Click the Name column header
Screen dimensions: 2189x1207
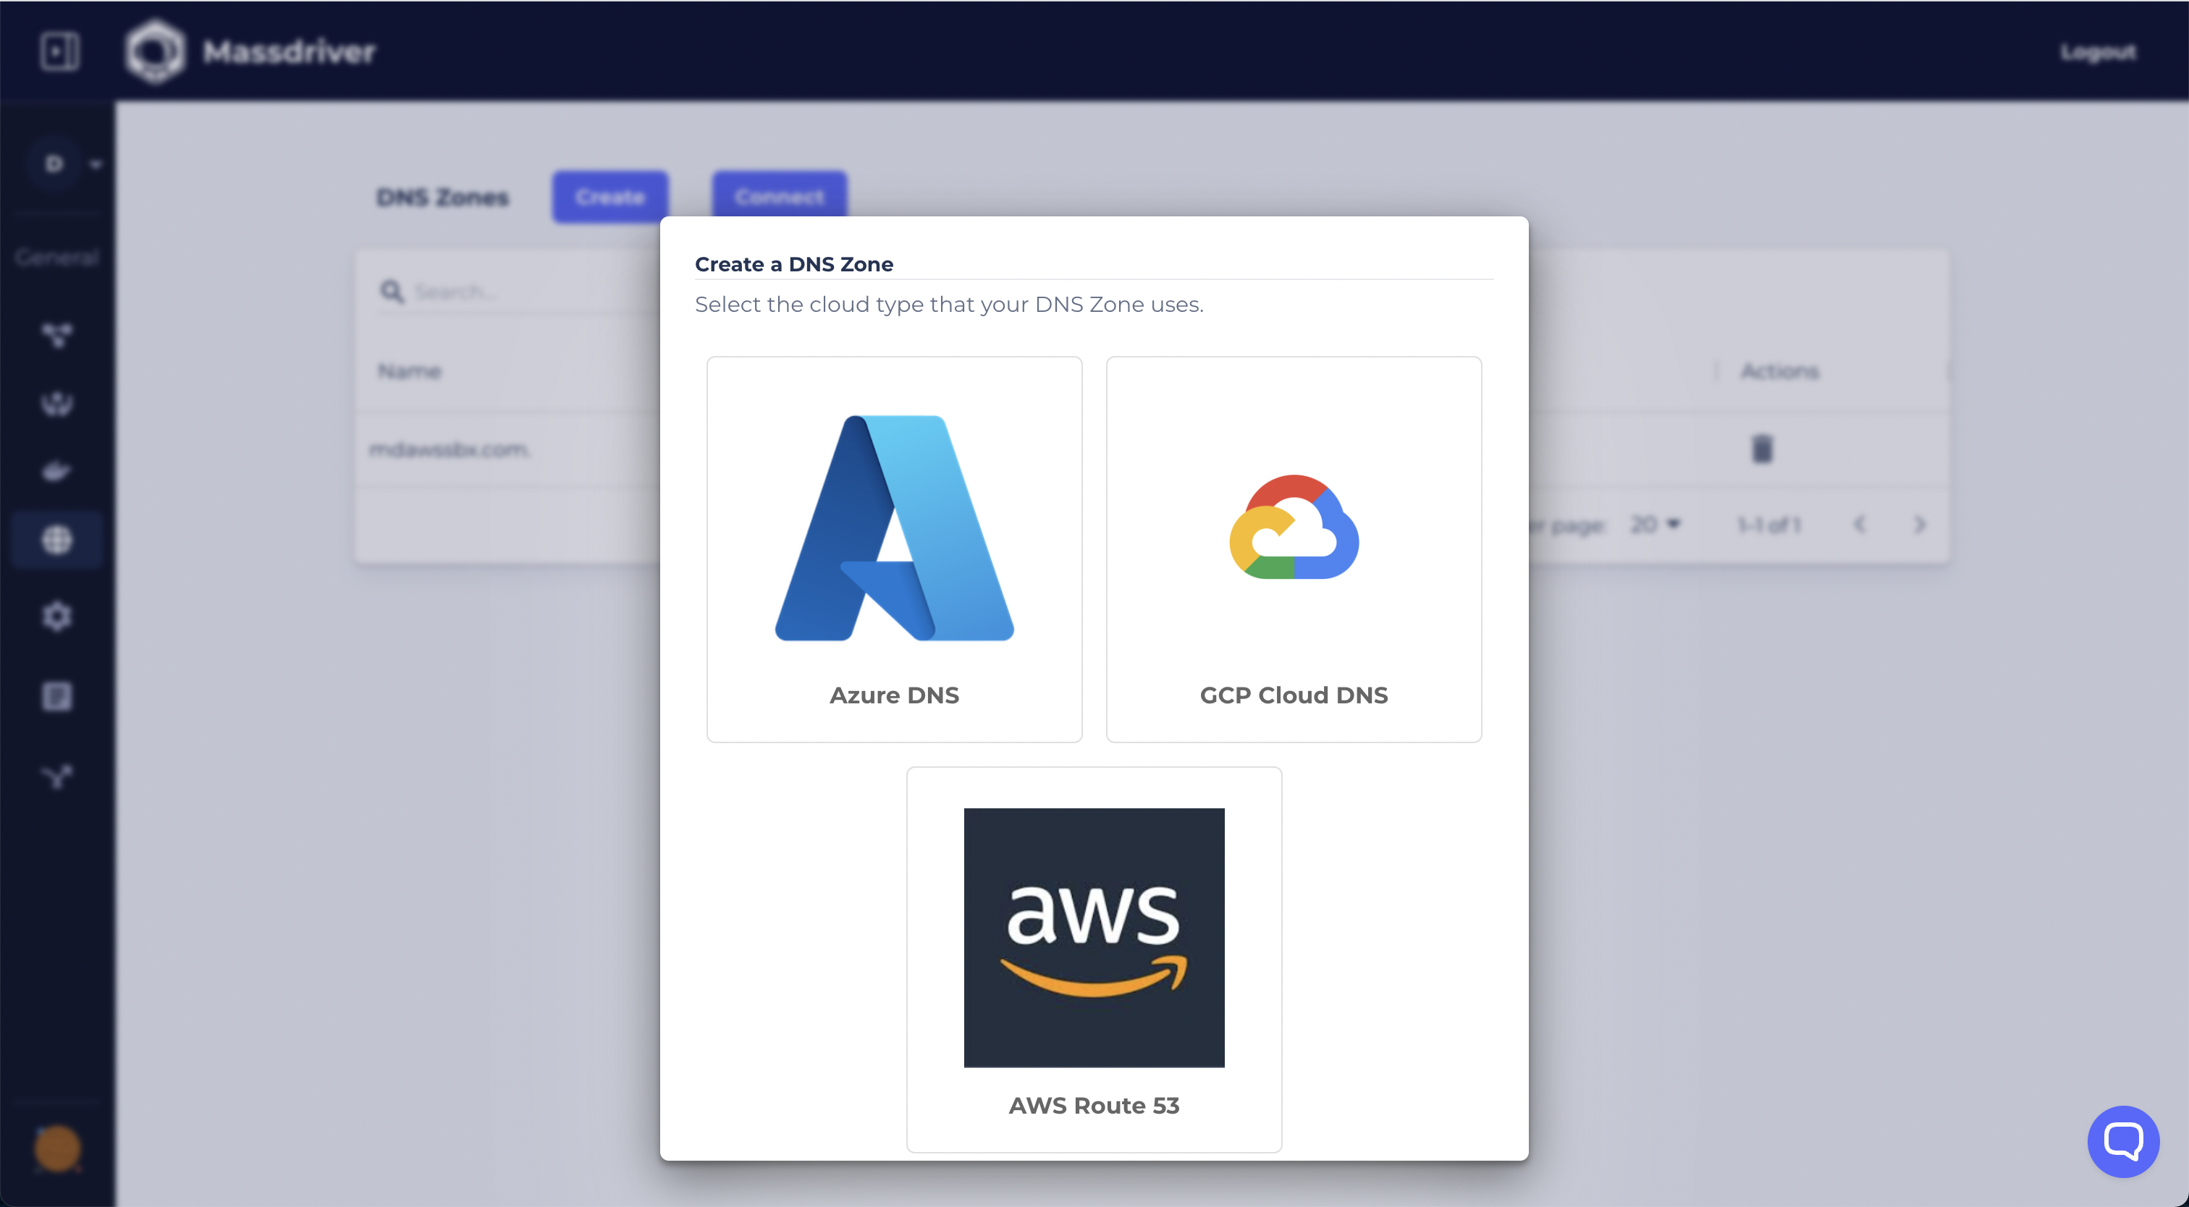pyautogui.click(x=410, y=371)
